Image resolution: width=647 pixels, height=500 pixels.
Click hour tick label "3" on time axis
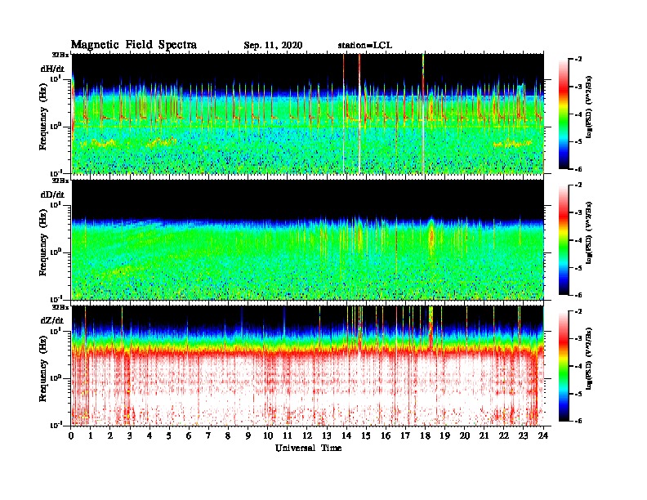click(130, 435)
